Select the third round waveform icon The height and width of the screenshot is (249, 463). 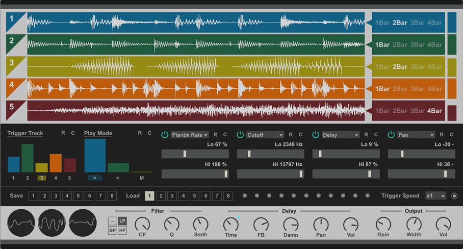pyautogui.click(x=83, y=222)
